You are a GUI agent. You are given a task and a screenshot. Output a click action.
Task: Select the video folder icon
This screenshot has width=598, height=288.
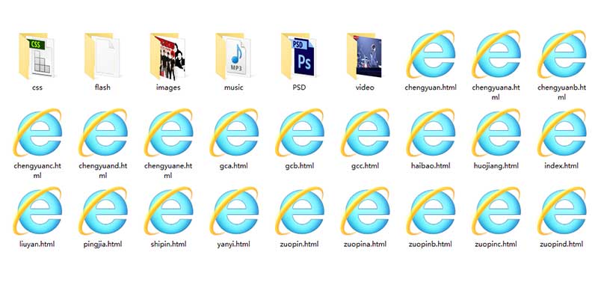click(365, 55)
